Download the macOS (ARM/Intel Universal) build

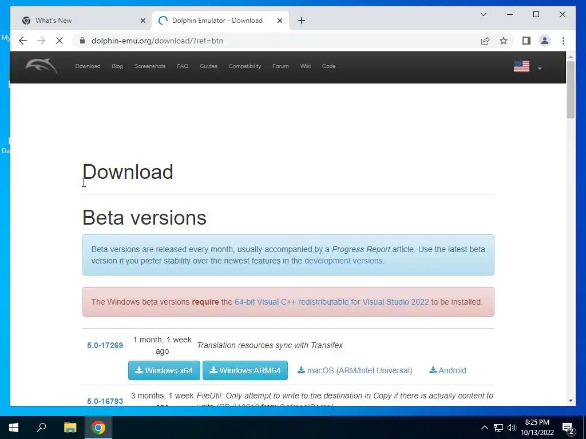[355, 370]
